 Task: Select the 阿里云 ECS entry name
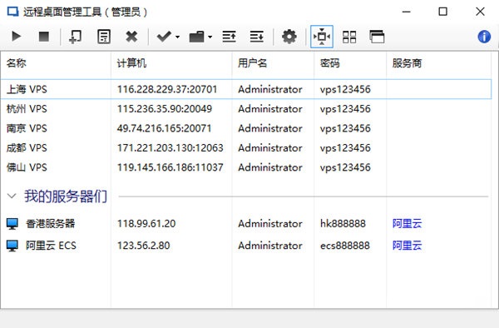tap(51, 246)
